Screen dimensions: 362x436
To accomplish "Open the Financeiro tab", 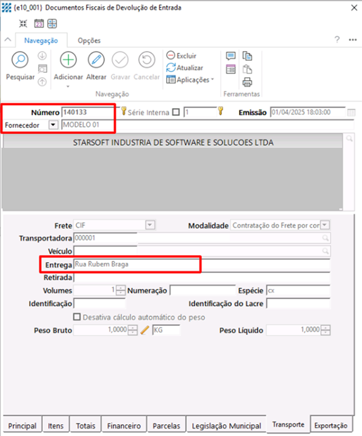I will [x=124, y=425].
